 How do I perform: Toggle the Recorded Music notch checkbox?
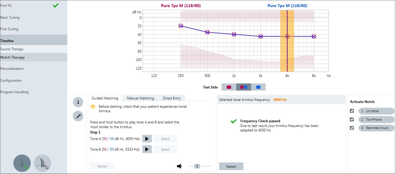click(352, 128)
